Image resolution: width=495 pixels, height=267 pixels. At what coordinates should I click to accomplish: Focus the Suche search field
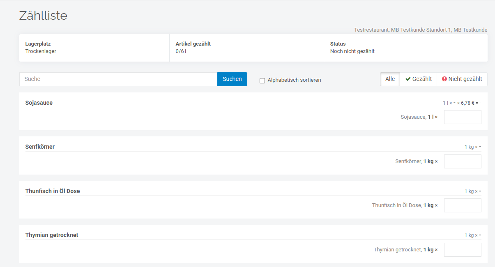pos(118,79)
